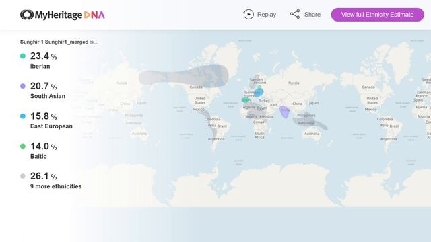431x242 pixels.
Task: Click the Baltic ethnicity label
Action: (x=38, y=156)
